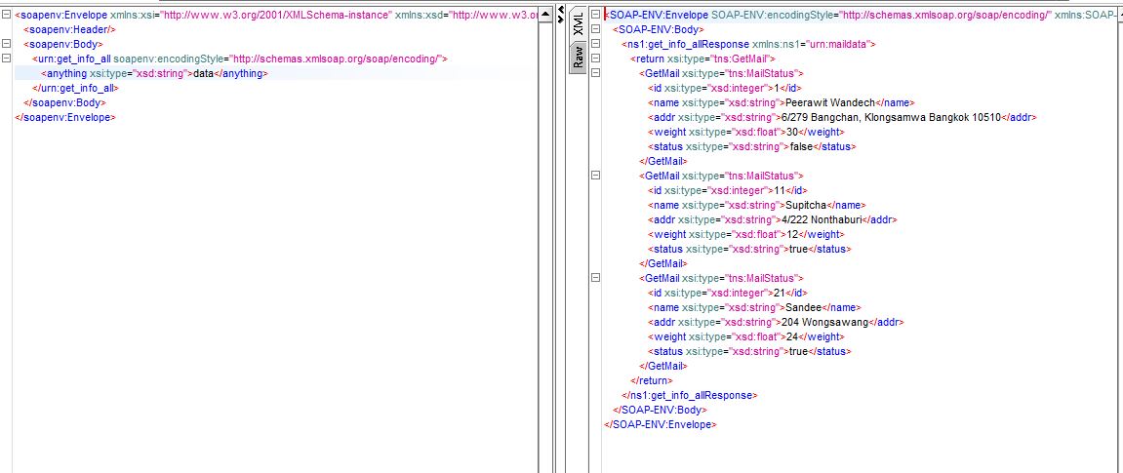This screenshot has height=473, width=1123.
Task: Click the splitter arrow pointing left
Action: pos(561,12)
